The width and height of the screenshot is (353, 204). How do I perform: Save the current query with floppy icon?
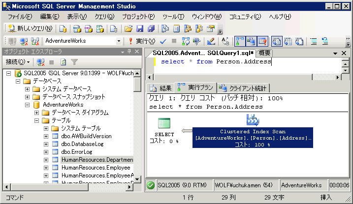click(140, 29)
